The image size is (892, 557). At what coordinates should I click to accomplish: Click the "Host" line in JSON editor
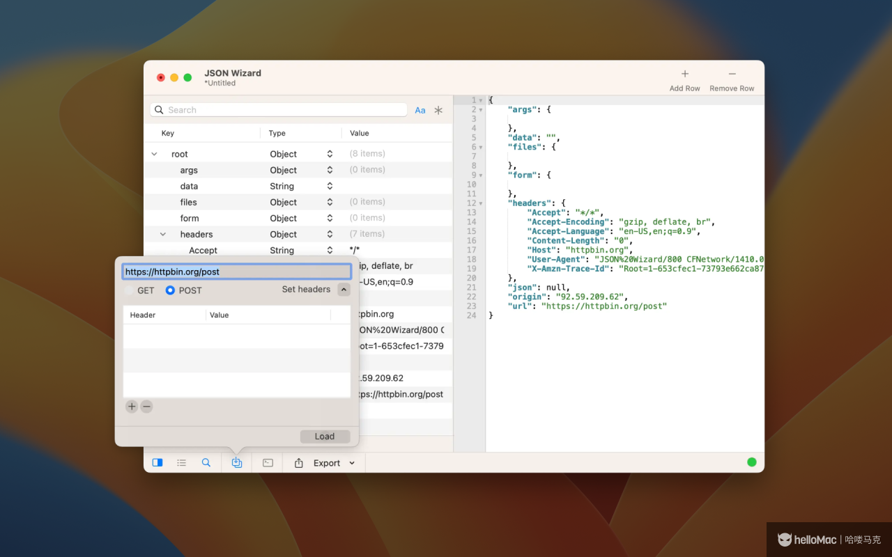tap(580, 250)
